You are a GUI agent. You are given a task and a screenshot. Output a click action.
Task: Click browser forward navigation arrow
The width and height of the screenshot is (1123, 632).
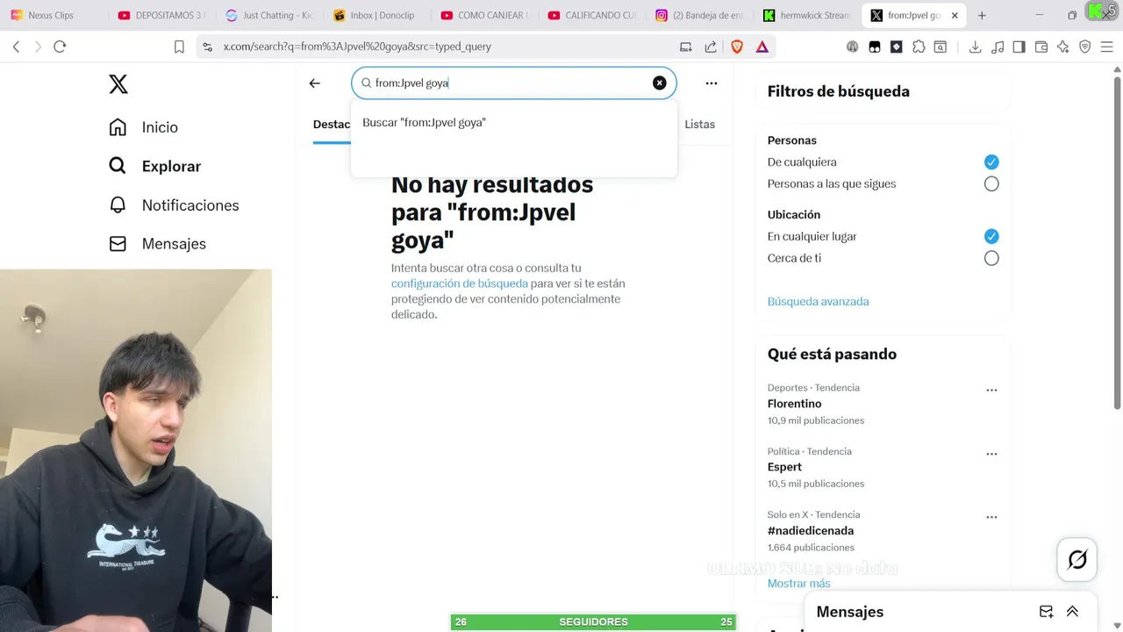pyautogui.click(x=38, y=47)
